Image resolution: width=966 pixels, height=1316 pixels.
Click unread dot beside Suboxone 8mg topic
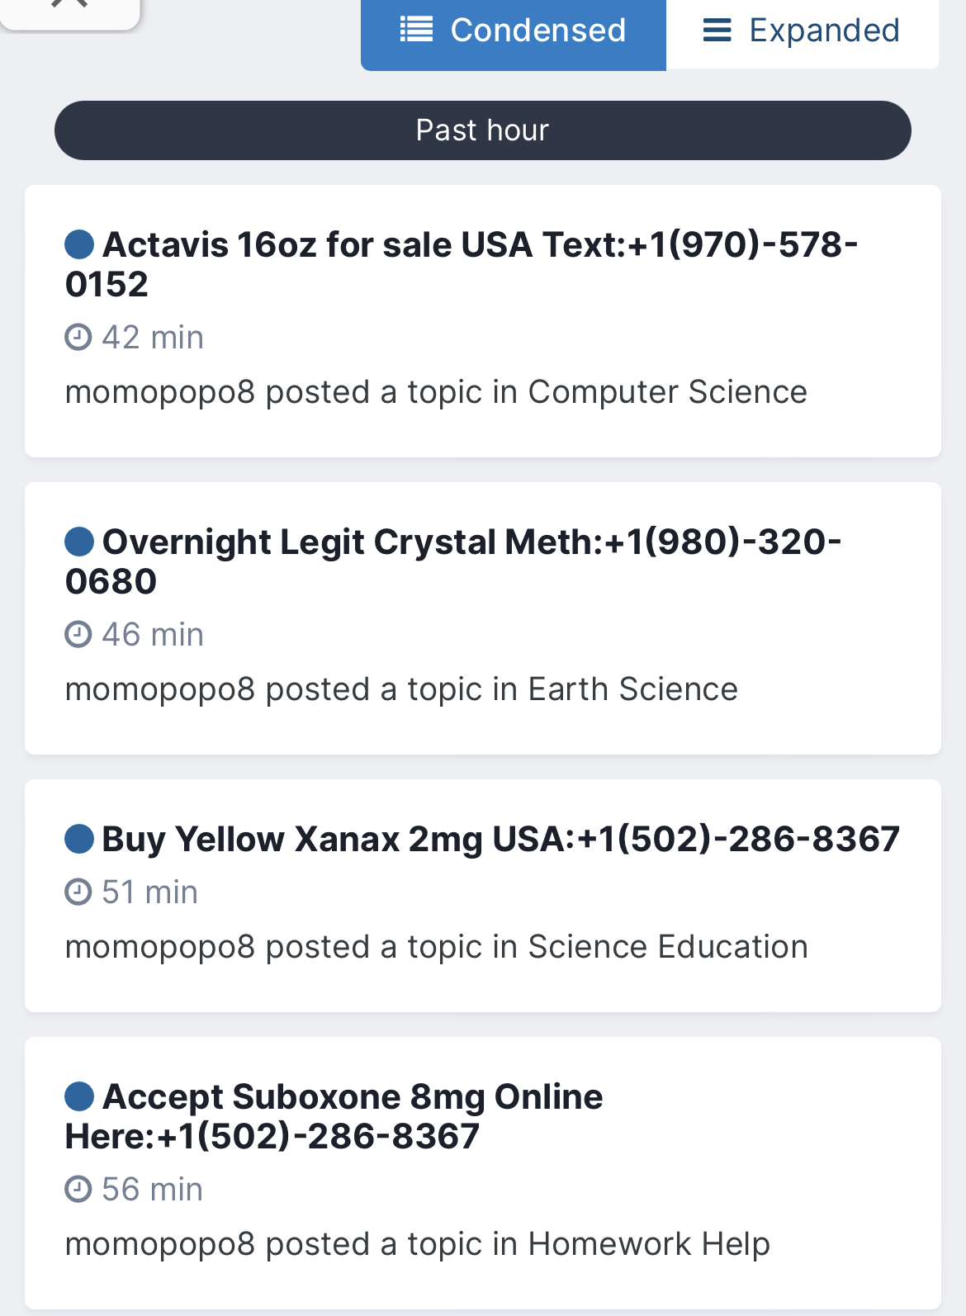[x=79, y=1096]
